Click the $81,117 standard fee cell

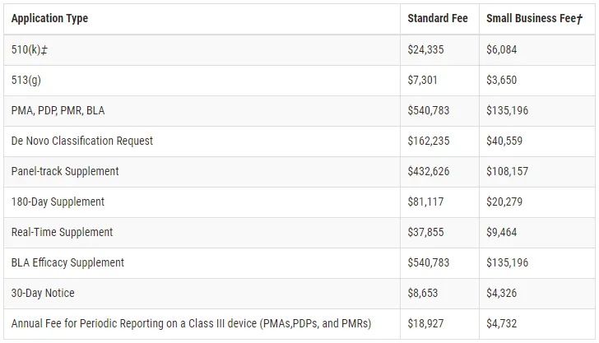[425, 202]
